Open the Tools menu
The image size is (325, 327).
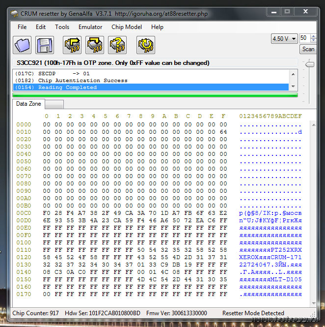pyautogui.click(x=62, y=27)
